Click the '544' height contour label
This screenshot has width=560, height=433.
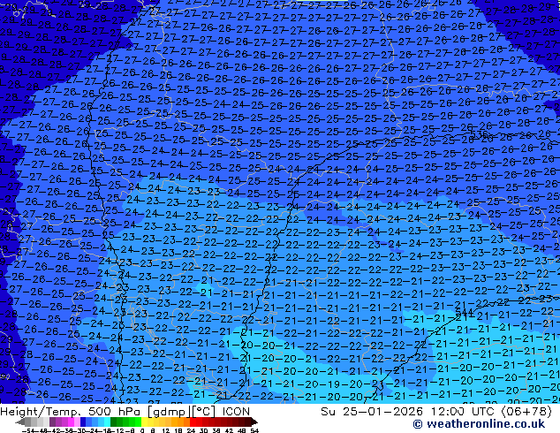tap(465, 314)
